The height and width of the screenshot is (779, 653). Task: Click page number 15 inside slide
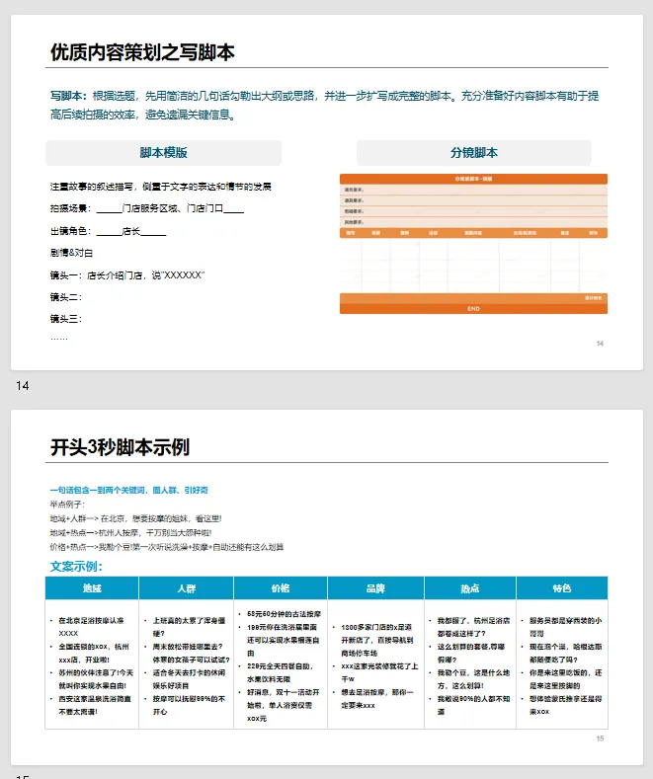[600, 739]
